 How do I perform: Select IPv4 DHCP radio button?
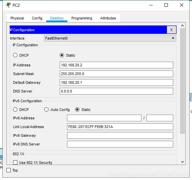15,55
